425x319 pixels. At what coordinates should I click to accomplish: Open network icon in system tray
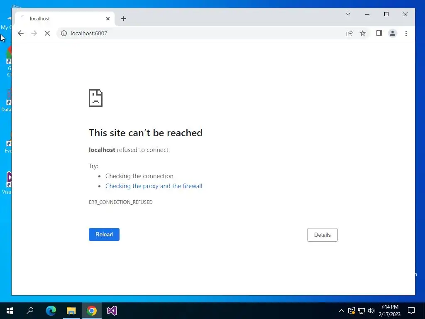(x=361, y=311)
